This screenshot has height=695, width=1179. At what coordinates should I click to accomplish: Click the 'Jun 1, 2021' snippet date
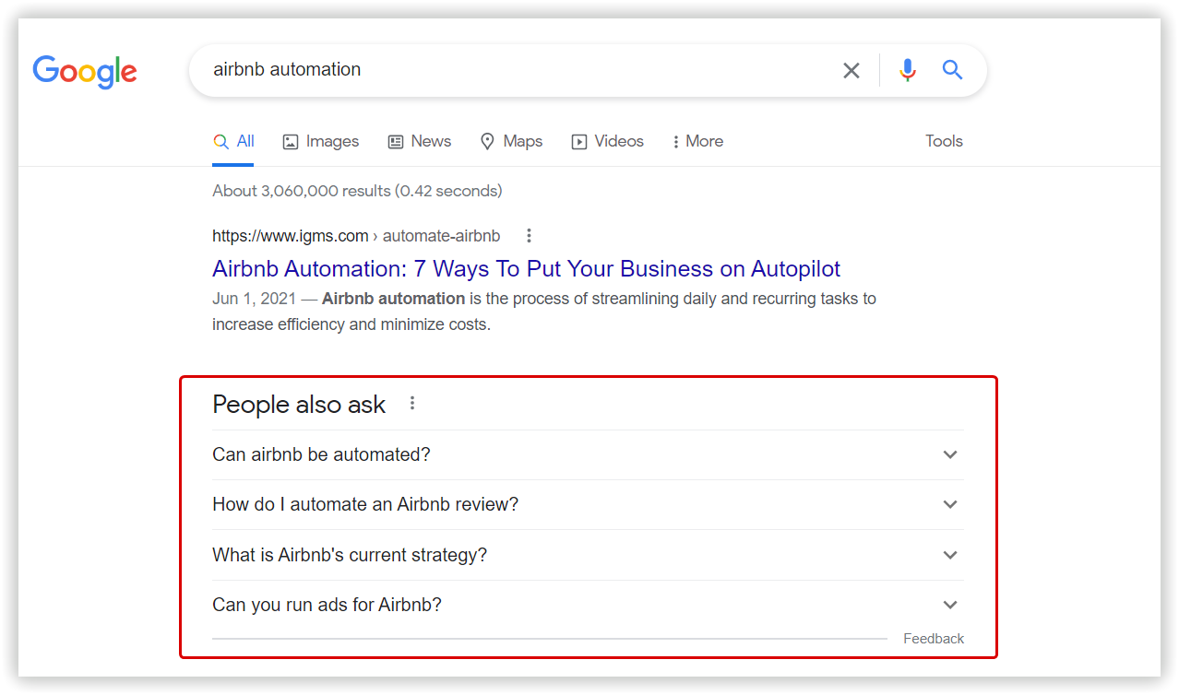[254, 299]
